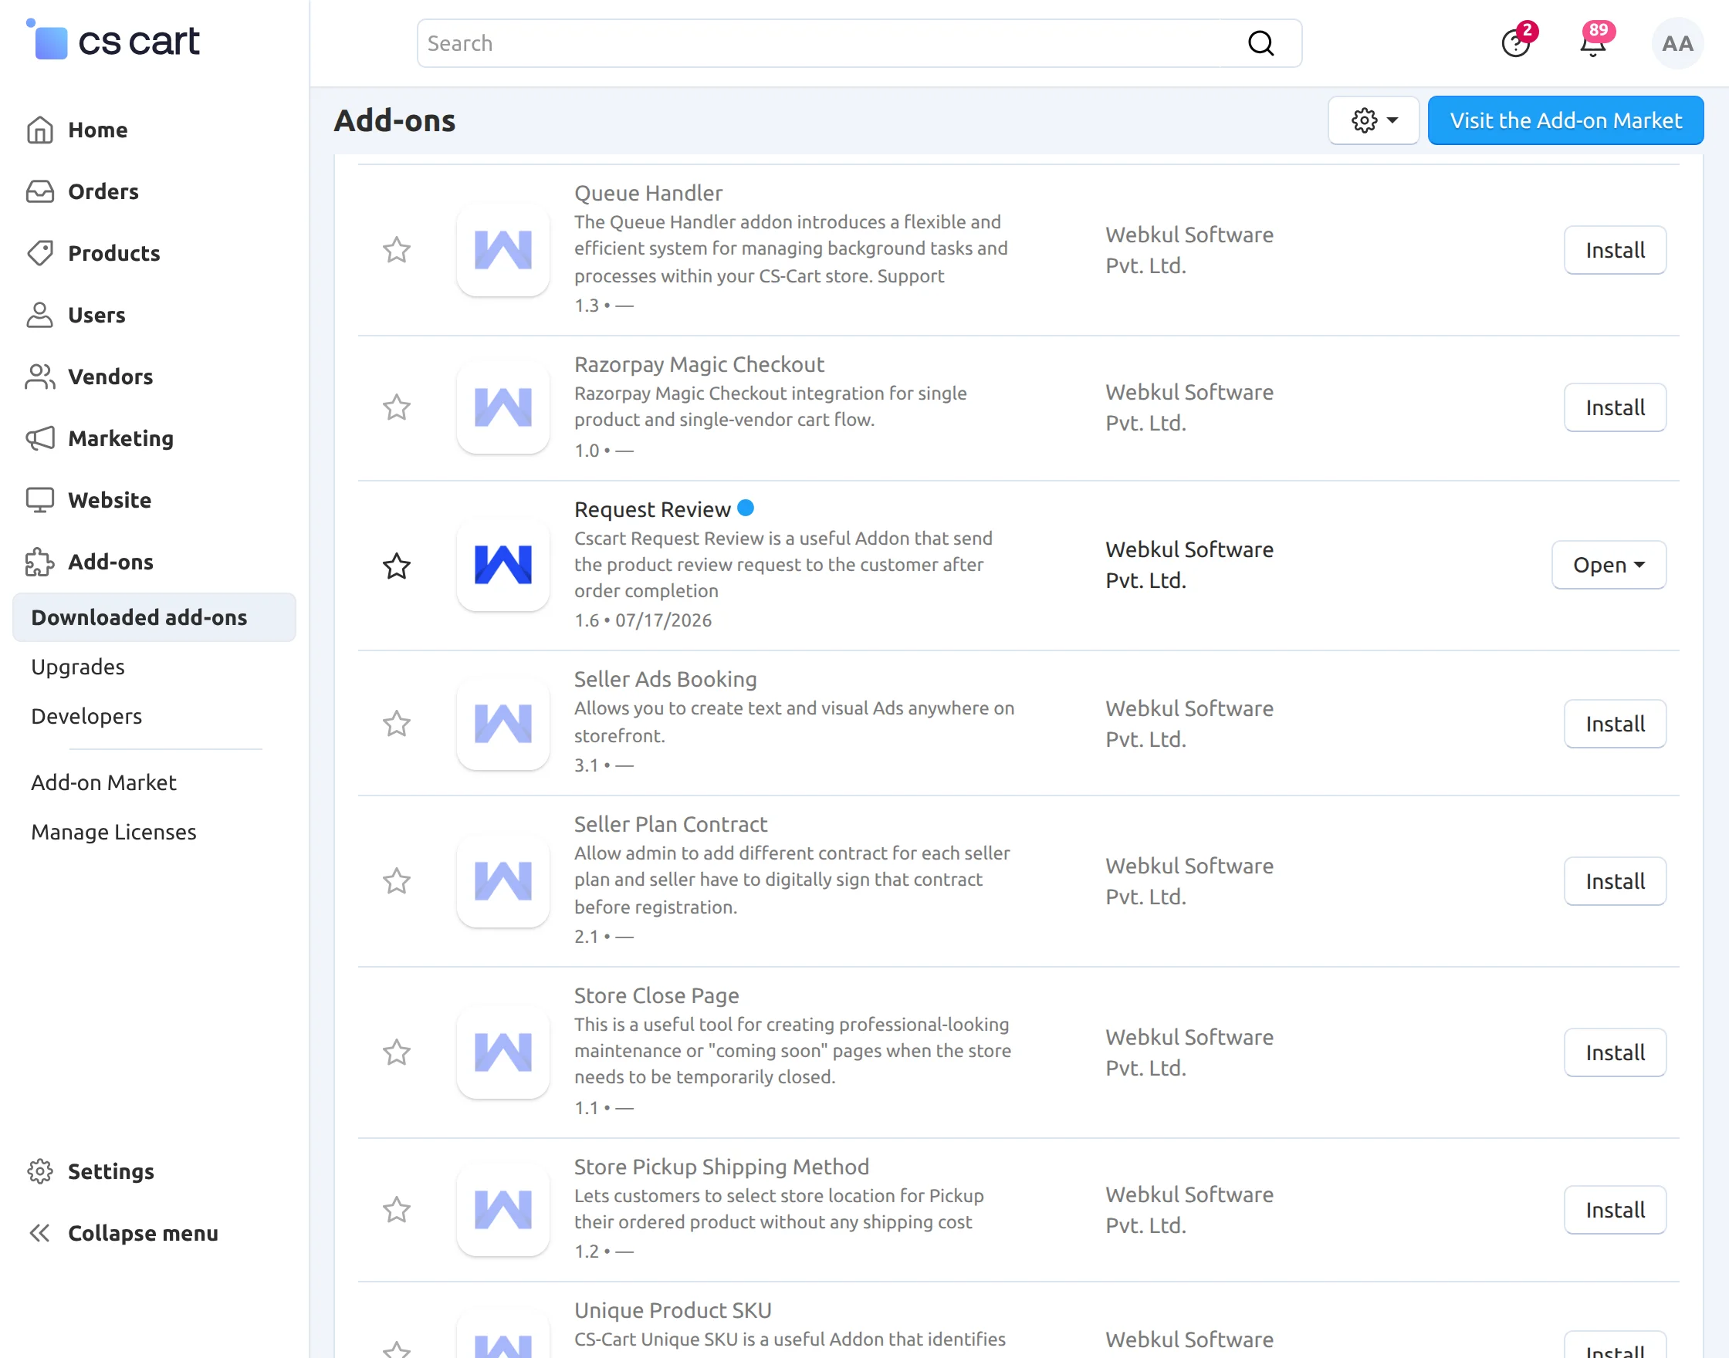Click Visit the Add-on Market button
The height and width of the screenshot is (1358, 1729).
pyautogui.click(x=1565, y=120)
